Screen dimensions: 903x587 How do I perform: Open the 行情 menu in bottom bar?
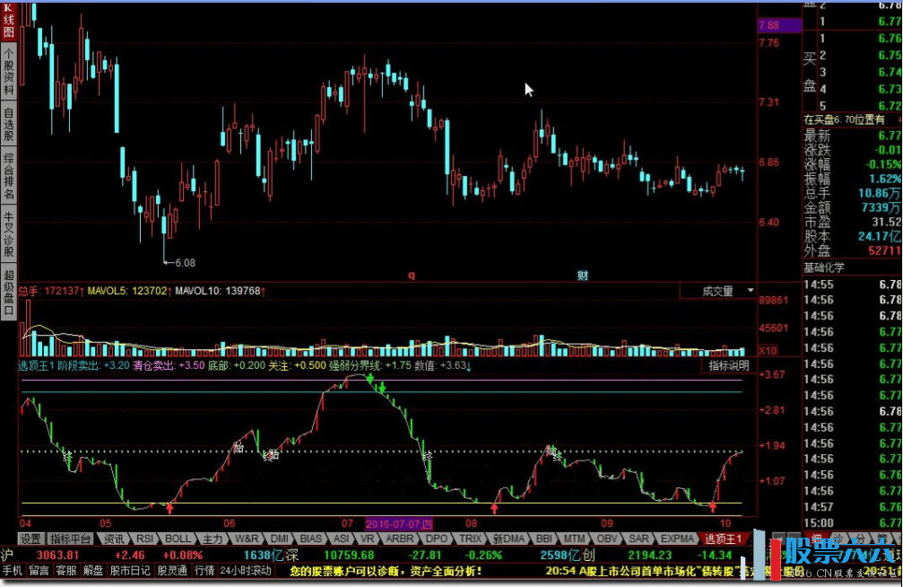pos(204,570)
